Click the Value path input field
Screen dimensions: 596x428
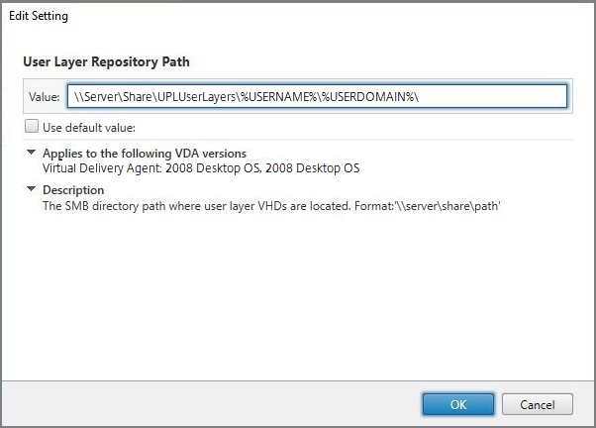pos(315,96)
